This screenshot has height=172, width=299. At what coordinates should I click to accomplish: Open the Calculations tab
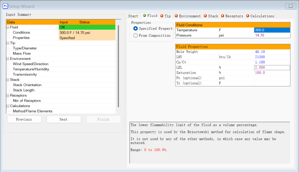click(x=260, y=16)
